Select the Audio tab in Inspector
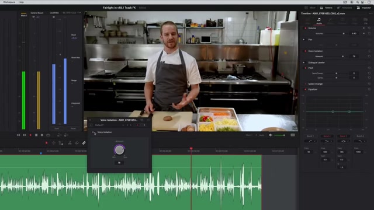This screenshot has width=374, height=210. 319,21
